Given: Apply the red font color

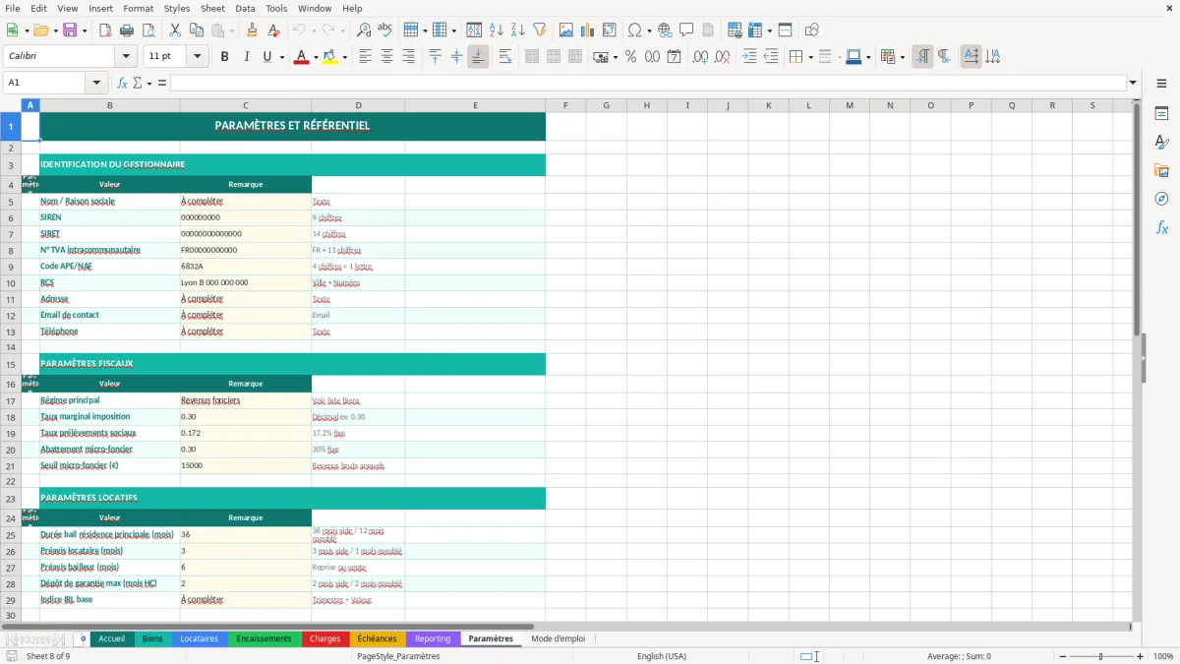Looking at the screenshot, I should pos(301,57).
